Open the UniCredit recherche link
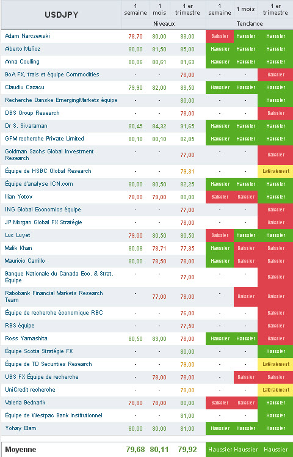Image resolution: width=293 pixels, height=457 pixels. pyautogui.click(x=30, y=390)
